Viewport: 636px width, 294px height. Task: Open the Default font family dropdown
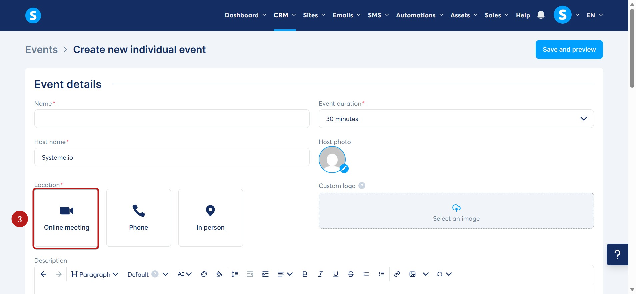point(148,274)
